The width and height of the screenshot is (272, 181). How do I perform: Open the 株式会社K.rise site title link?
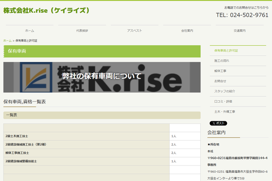tap(46, 10)
